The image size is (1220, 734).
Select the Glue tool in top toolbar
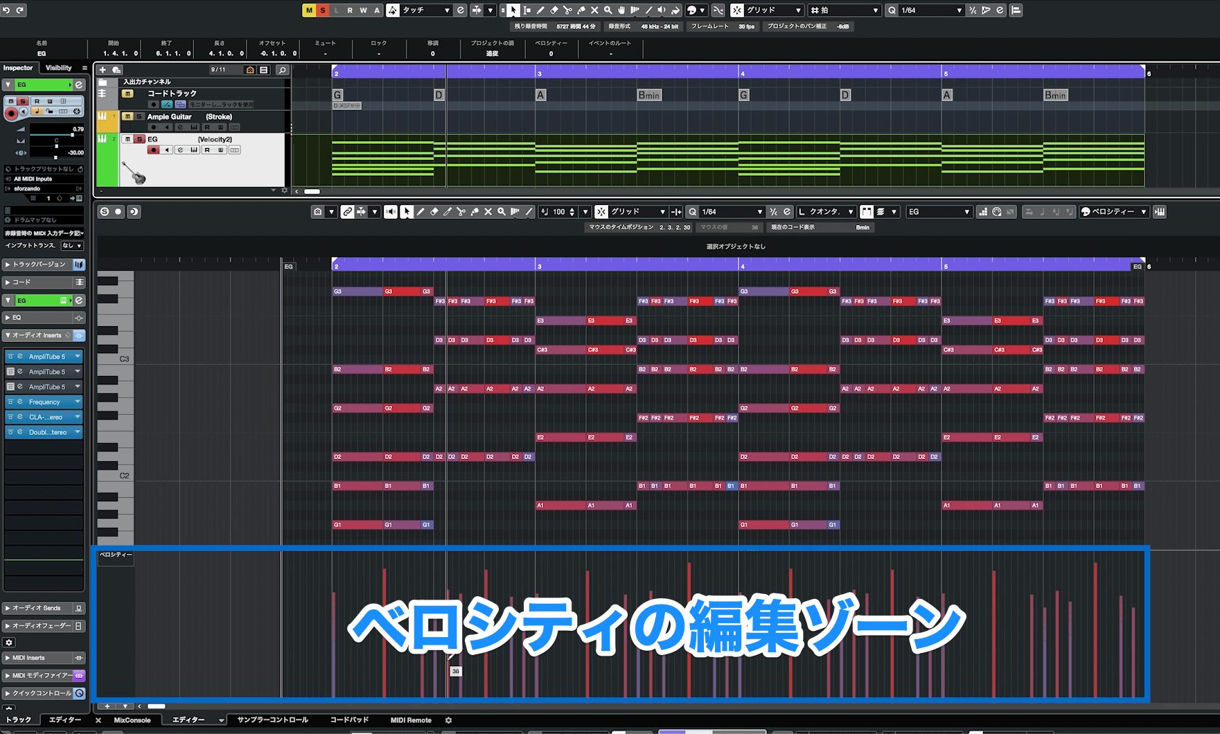581,10
